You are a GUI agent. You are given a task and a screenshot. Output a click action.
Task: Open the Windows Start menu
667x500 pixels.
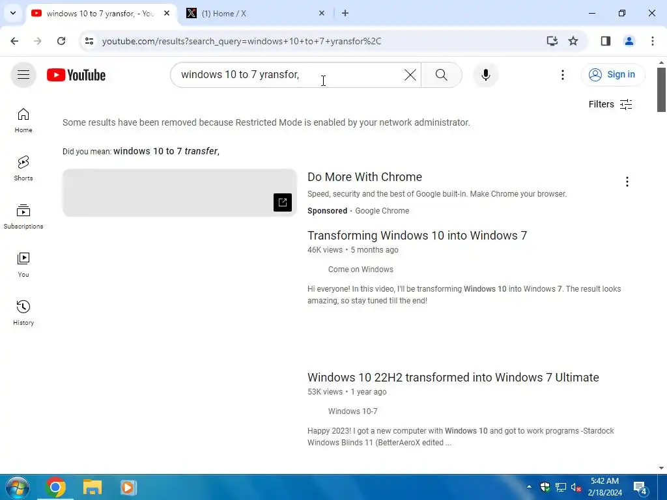17,487
